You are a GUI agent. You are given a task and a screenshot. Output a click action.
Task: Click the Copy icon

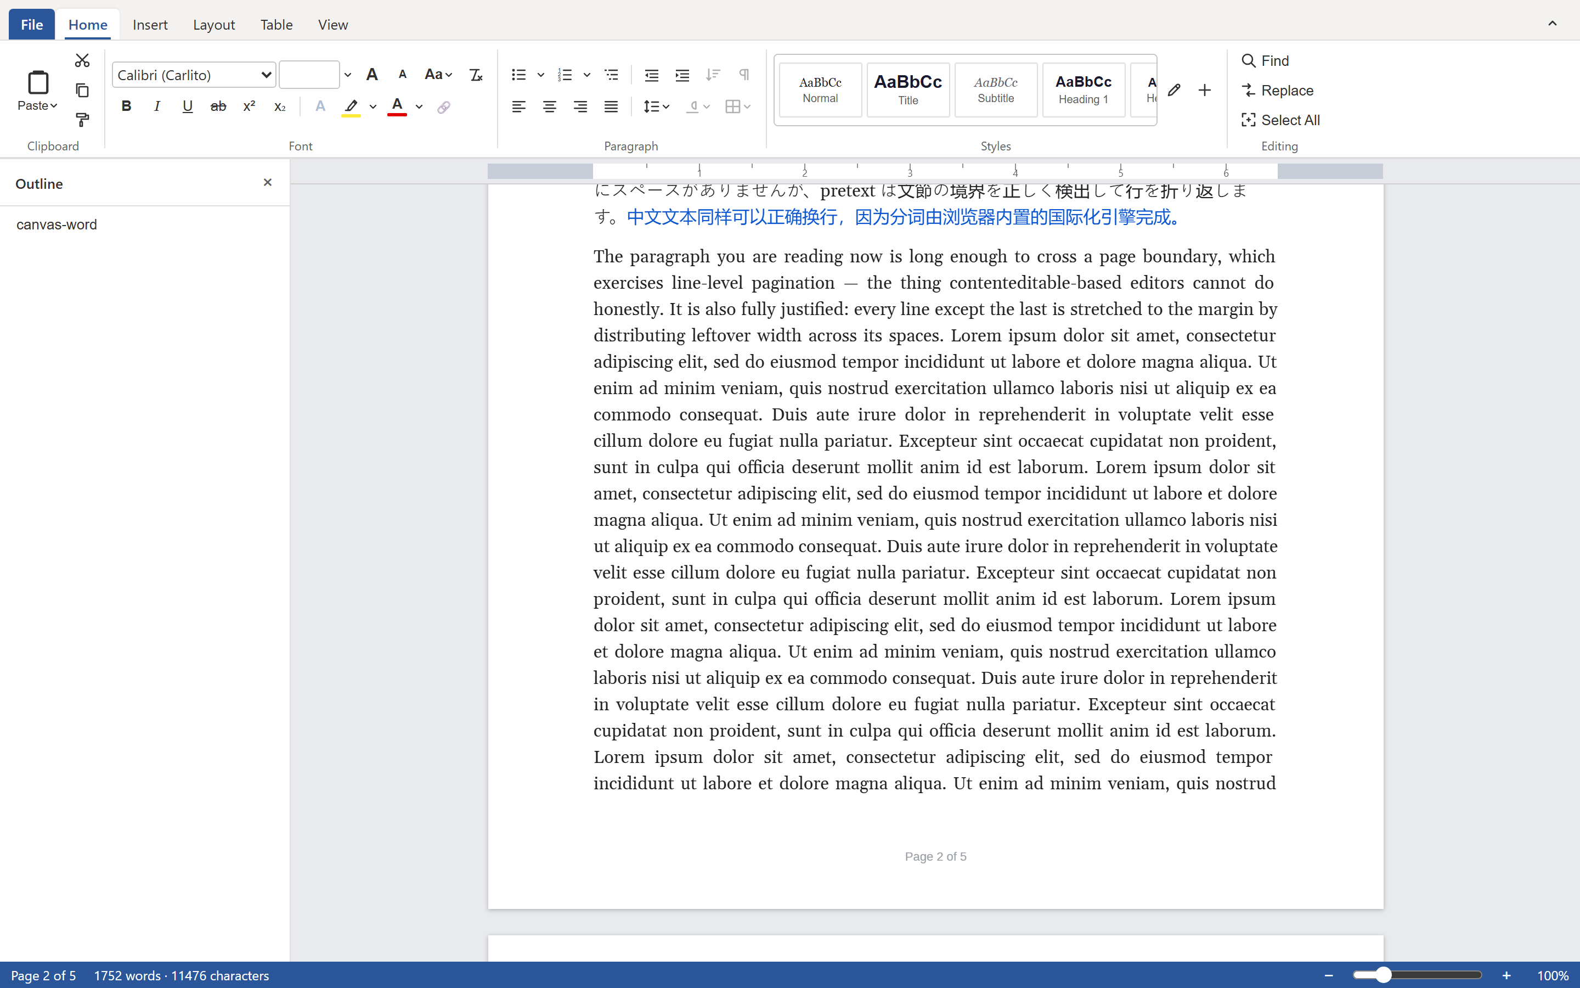pos(82,90)
